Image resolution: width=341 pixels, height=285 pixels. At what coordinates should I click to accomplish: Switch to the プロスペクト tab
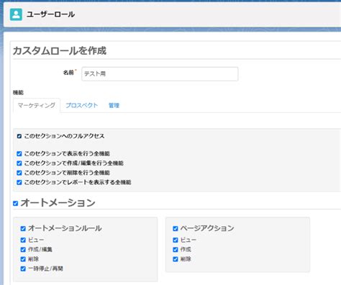pos(82,105)
